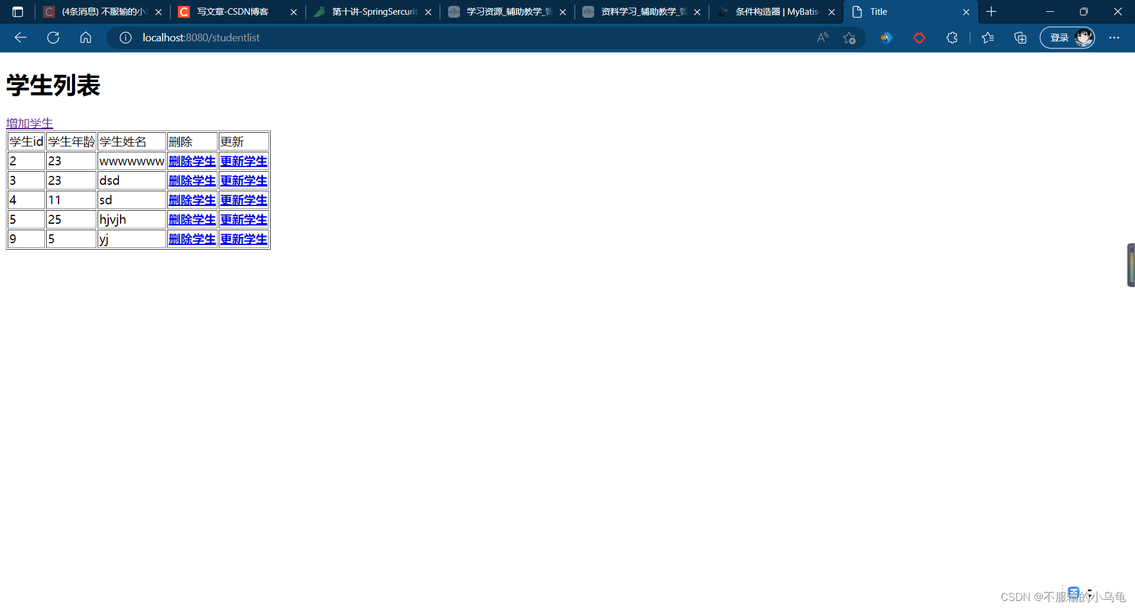Screen dimensions: 1135x608
Task: Click 更新学生 for student wwwwwwww
Action: point(244,161)
